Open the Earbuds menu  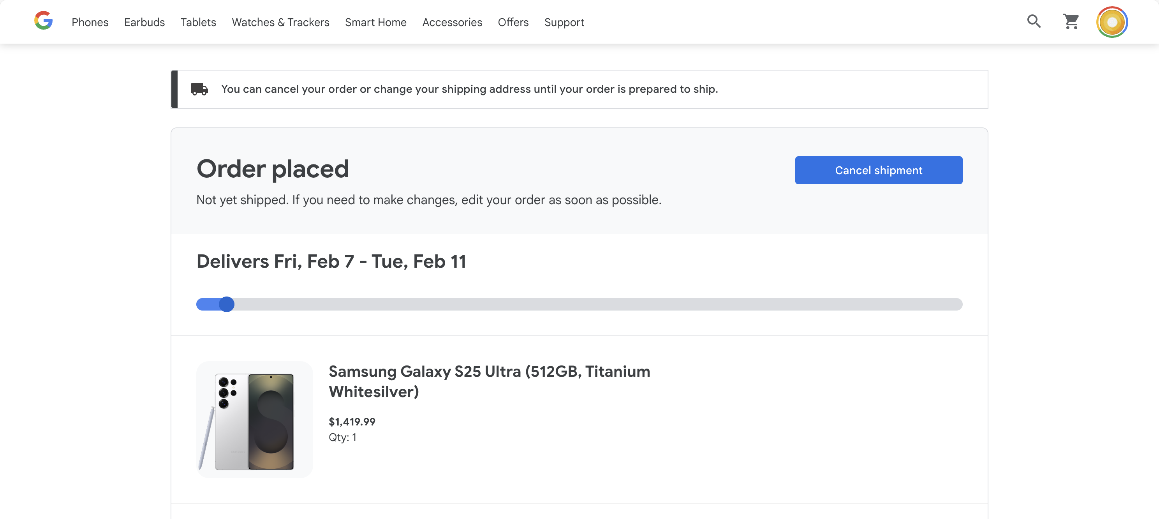(144, 22)
